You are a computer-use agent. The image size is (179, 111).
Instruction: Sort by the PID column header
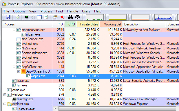pyautogui.click(x=59, y=24)
